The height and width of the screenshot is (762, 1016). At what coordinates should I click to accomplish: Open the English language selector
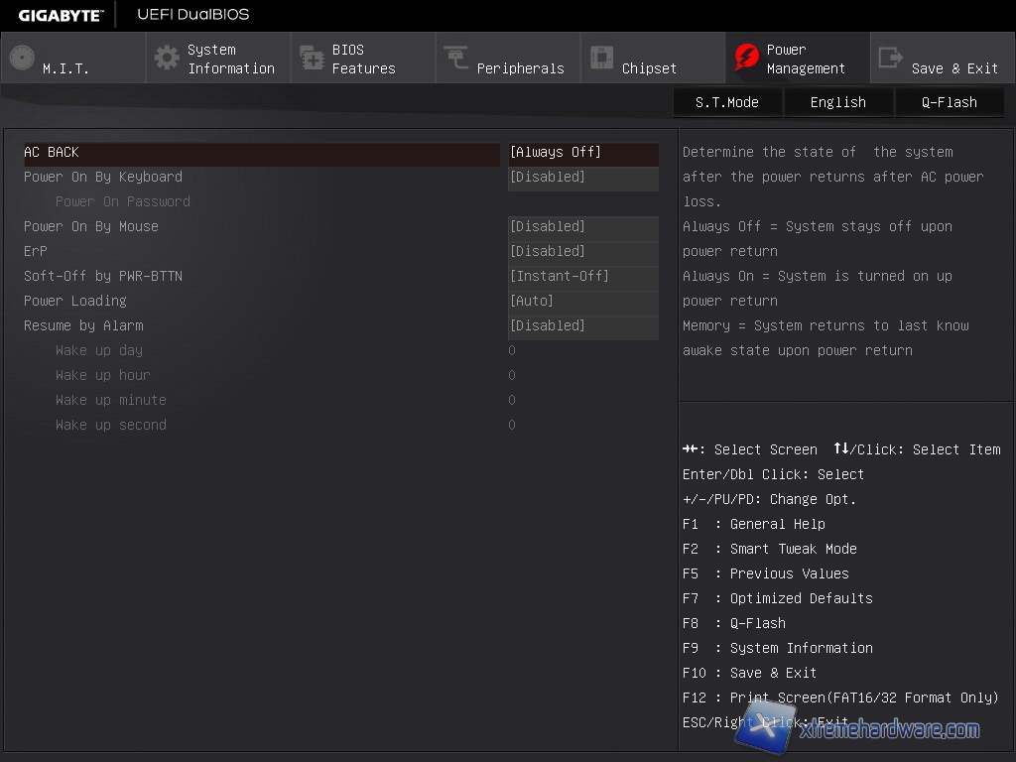(837, 102)
